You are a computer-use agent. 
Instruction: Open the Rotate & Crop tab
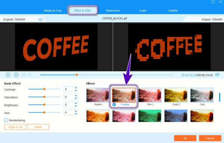(x=53, y=10)
